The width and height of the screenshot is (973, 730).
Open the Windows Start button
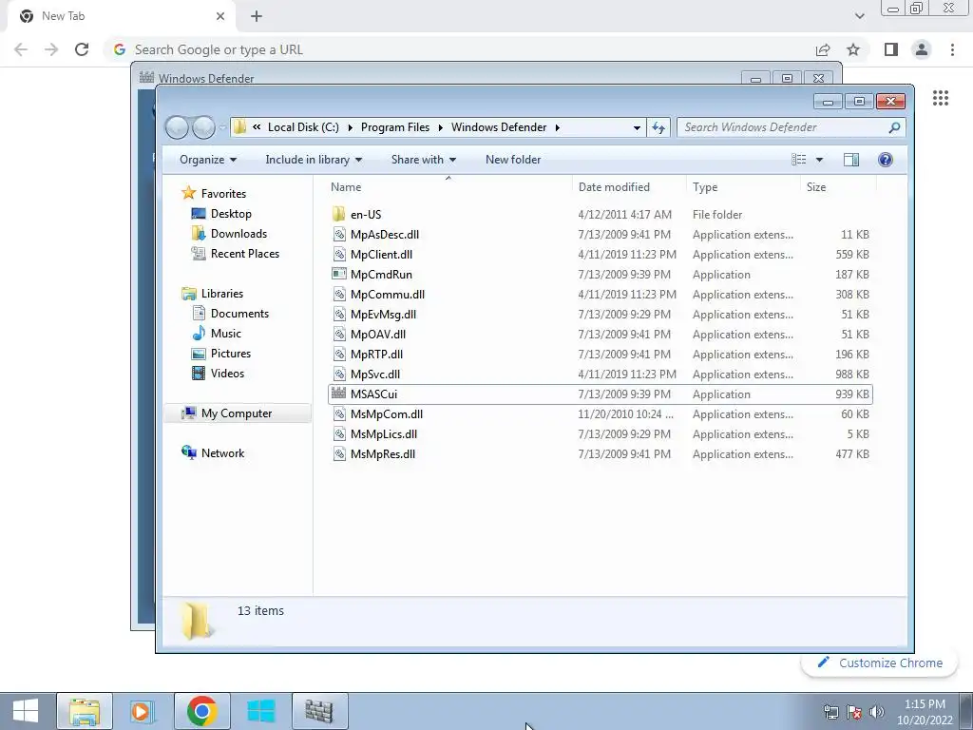26,711
